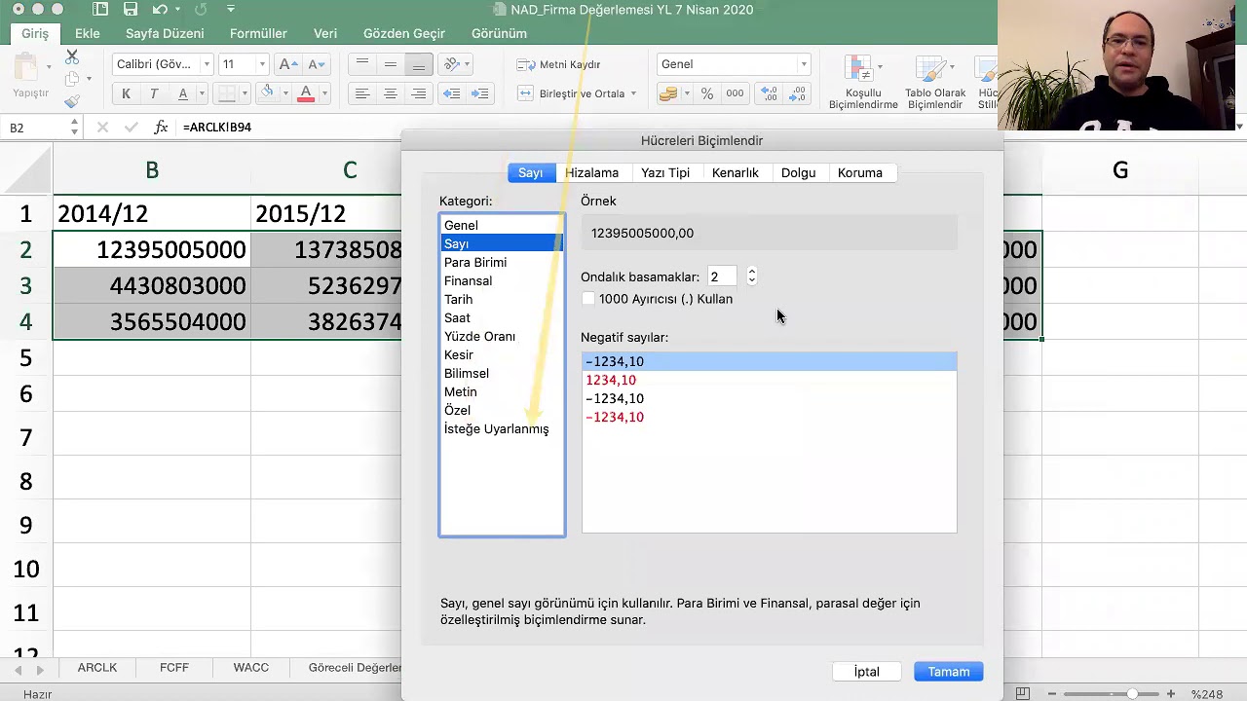The image size is (1247, 701).
Task: Click the borders icon
Action: point(227,93)
